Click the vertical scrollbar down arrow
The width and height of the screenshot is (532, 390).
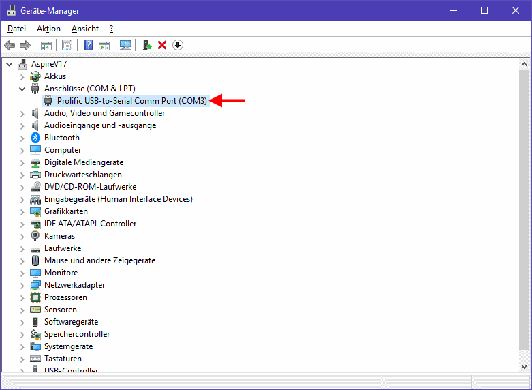(x=524, y=366)
